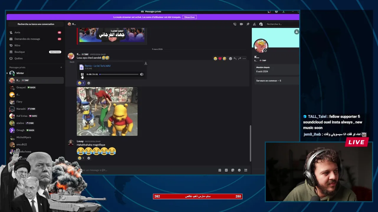Open the Nanashi conversation

pos(36,109)
